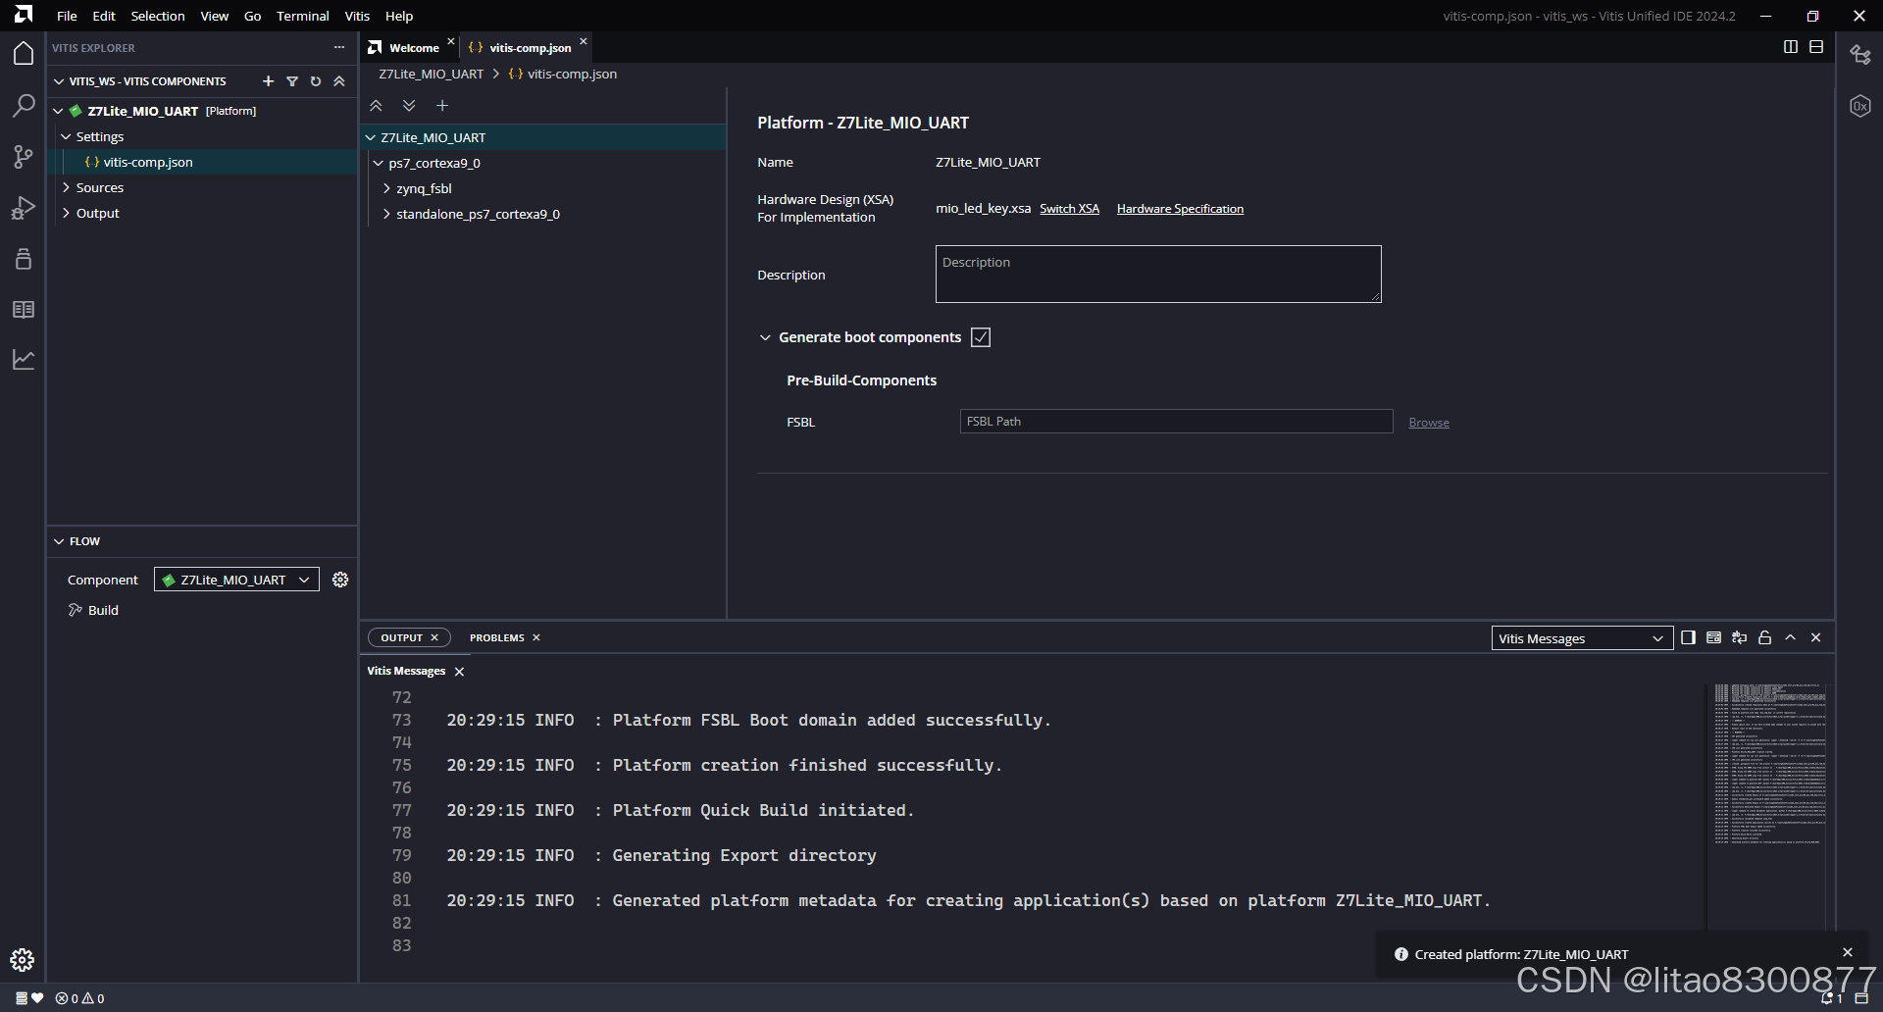
Task: Maximize the bottom panel with the chevron
Action: (x=1791, y=637)
